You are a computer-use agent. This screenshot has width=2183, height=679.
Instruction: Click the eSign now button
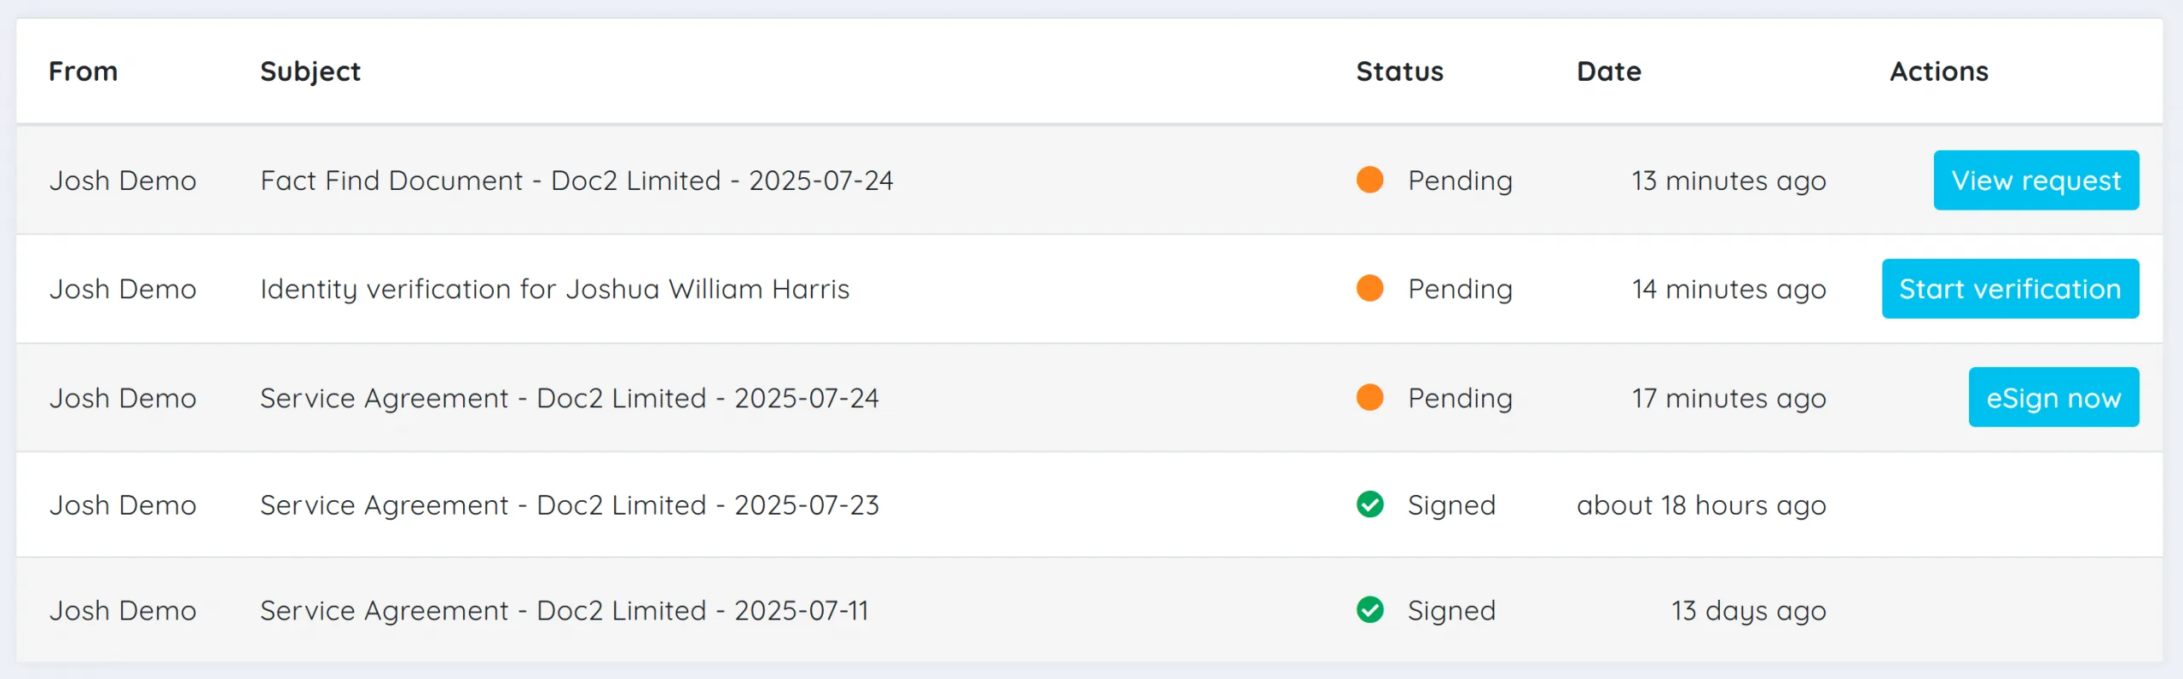tap(2053, 397)
